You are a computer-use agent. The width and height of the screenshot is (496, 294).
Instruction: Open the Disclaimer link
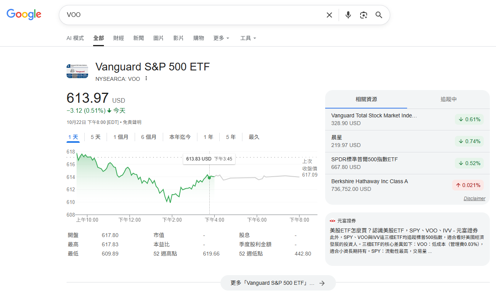point(474,199)
